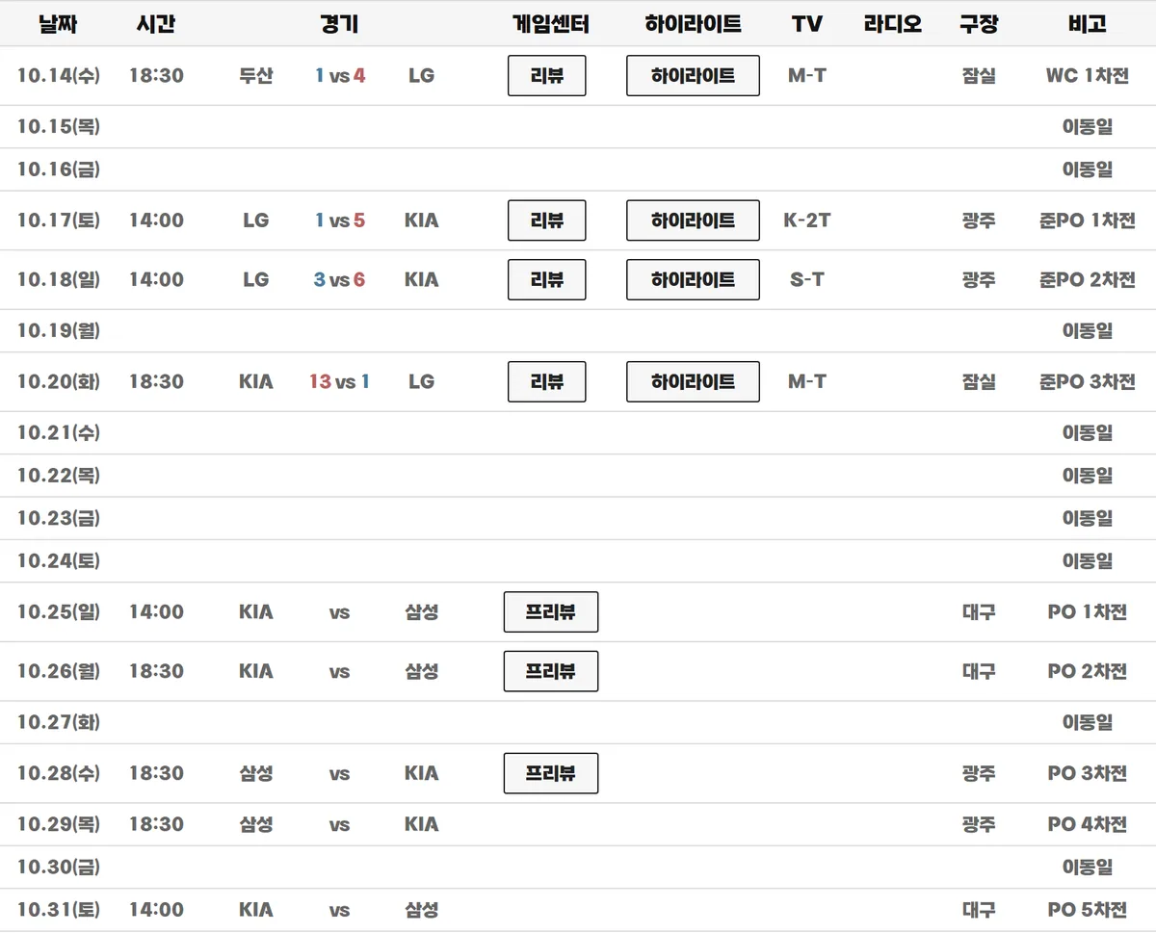The width and height of the screenshot is (1156, 933).
Task: Click the date cell 10.23(금)
Action: [59, 518]
